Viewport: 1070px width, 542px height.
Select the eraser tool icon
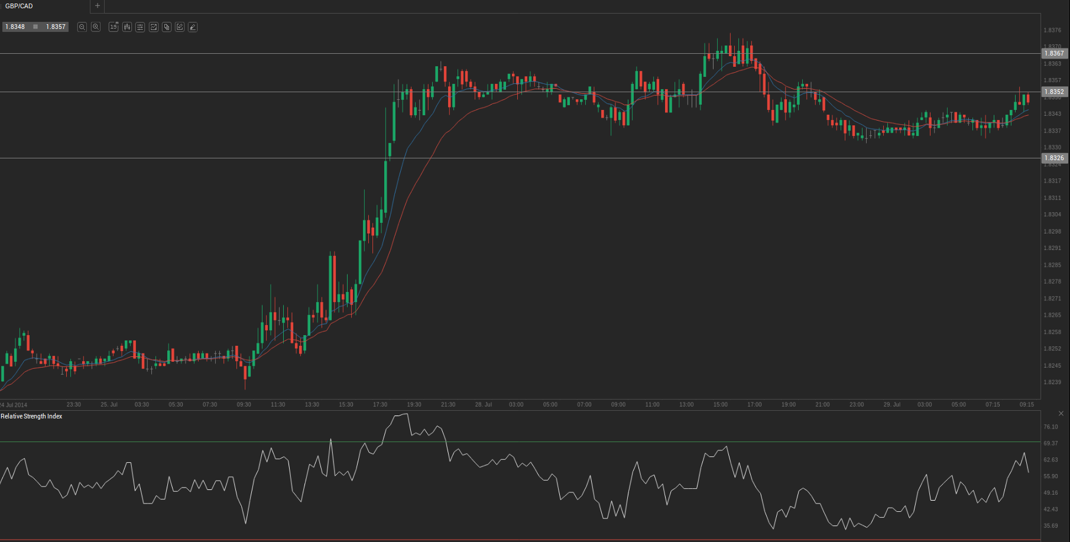[193, 27]
